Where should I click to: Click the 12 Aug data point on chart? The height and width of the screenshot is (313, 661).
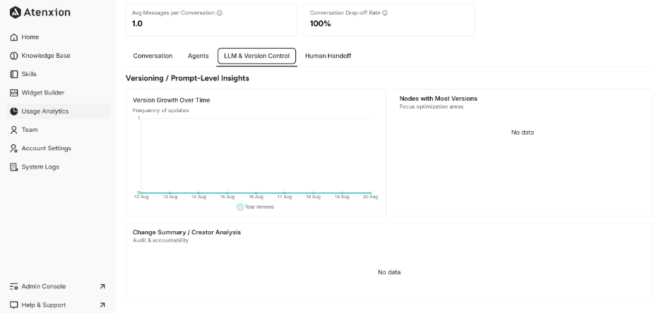tap(141, 192)
